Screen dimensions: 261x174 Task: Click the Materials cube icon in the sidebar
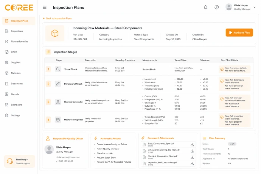click(x=7, y=73)
